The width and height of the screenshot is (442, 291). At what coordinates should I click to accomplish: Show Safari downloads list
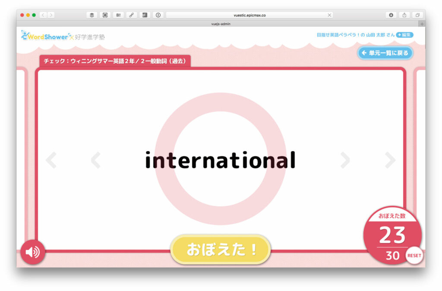coord(391,15)
